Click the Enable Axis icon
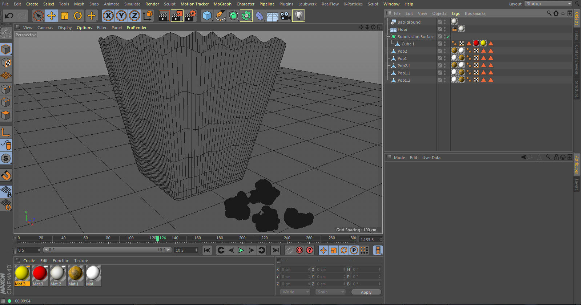The image size is (583, 305). (x=6, y=132)
